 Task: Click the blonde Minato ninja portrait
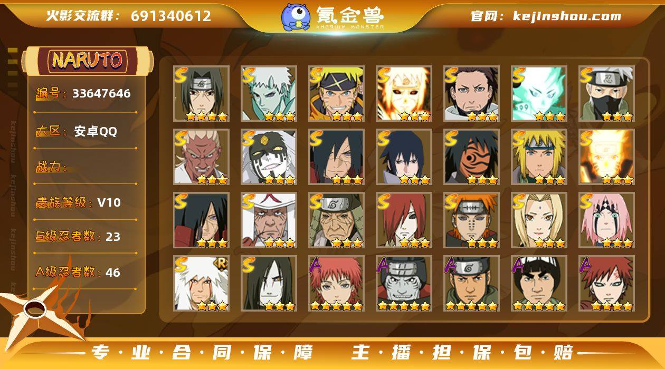pyautogui.click(x=539, y=157)
